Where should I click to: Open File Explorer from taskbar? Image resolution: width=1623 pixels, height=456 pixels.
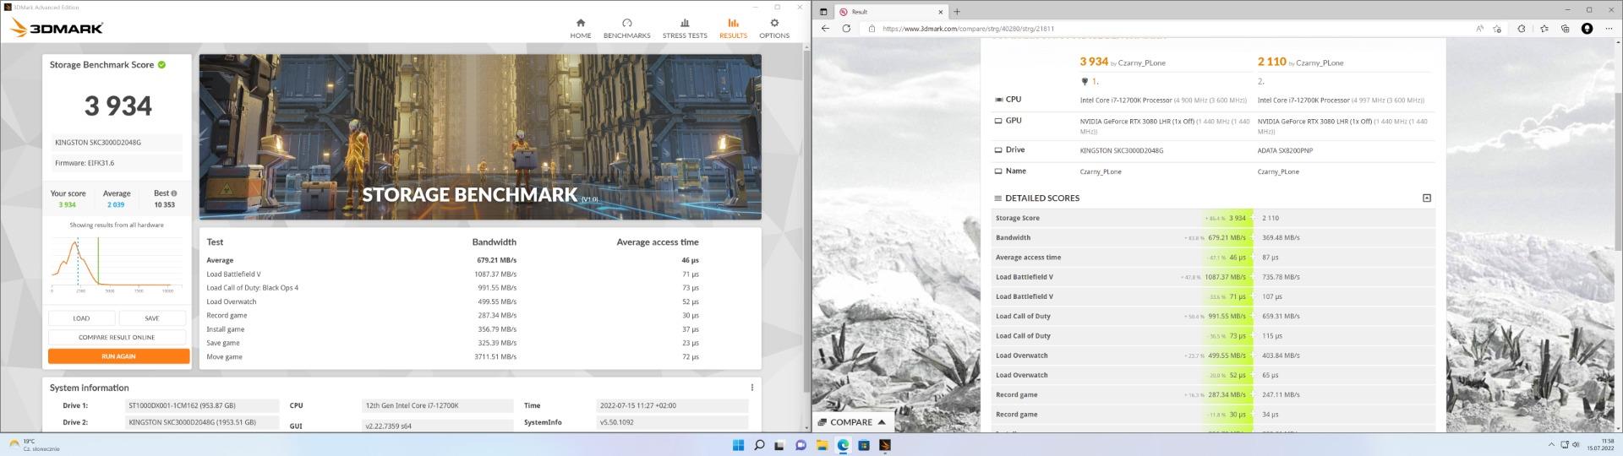[x=822, y=445]
